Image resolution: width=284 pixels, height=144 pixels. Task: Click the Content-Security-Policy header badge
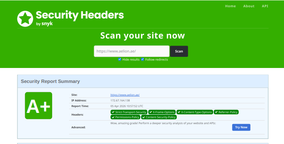pyautogui.click(x=159, y=117)
